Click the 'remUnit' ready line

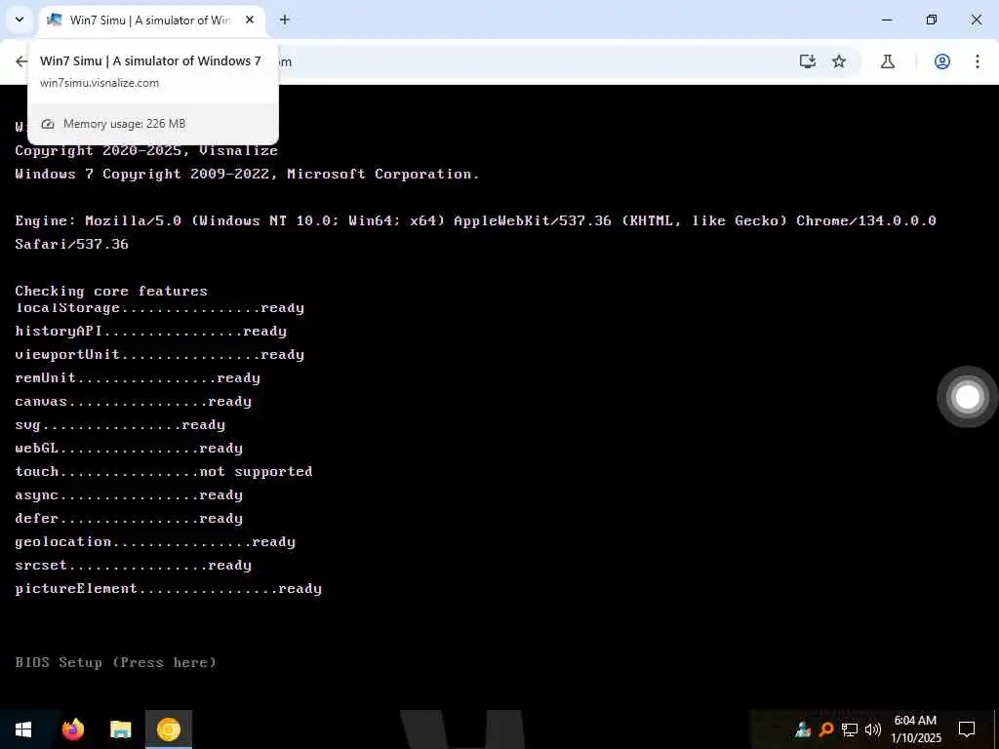coord(138,378)
